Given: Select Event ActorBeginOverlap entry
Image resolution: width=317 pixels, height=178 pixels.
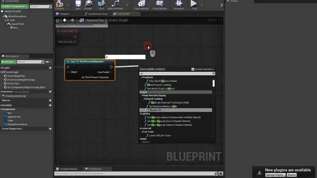Looking at the screenshot, I should tap(21, 80).
